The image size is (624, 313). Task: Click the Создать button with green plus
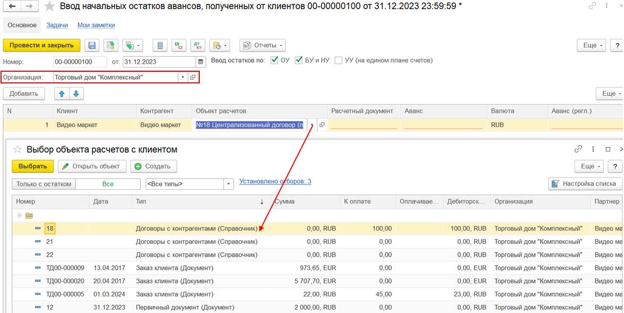coord(154,166)
